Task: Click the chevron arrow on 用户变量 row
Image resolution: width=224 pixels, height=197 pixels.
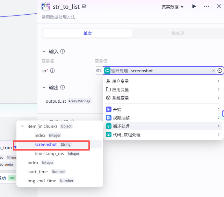Action: click(218, 81)
